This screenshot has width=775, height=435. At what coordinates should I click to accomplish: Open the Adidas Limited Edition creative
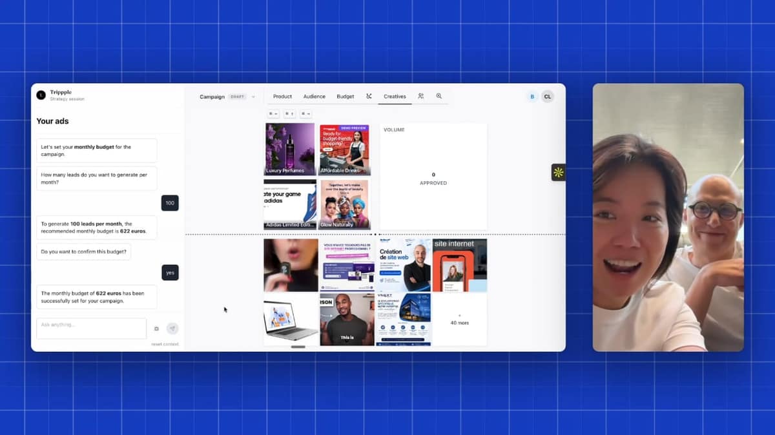(290, 204)
